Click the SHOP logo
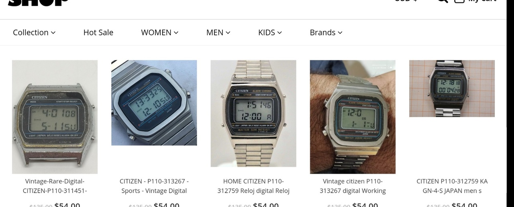514x207 pixels. [x=38, y=2]
